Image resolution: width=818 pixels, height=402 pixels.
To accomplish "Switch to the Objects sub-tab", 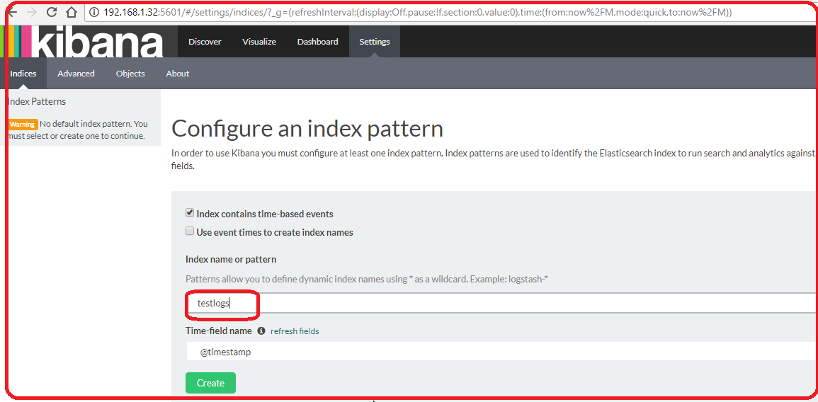I will [130, 74].
